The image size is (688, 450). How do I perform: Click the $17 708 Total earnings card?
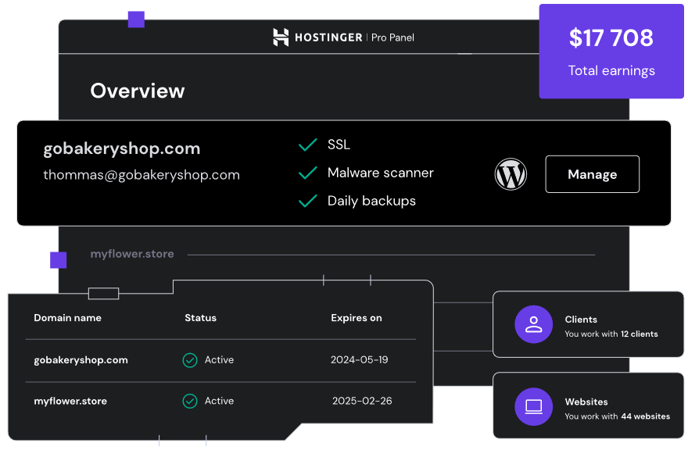pyautogui.click(x=611, y=52)
